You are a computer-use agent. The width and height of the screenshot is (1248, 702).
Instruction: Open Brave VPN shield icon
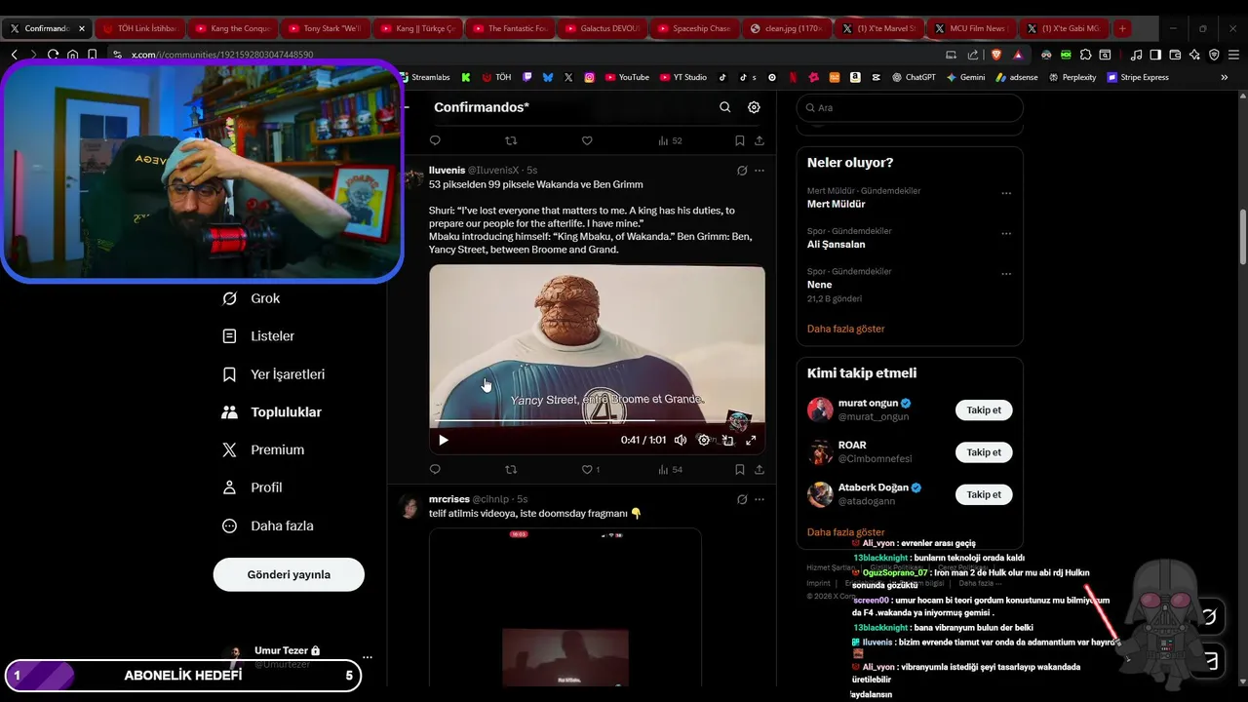[1214, 55]
